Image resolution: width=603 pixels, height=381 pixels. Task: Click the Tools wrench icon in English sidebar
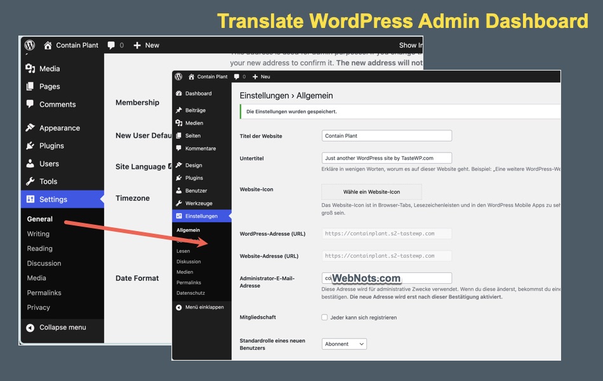point(30,181)
